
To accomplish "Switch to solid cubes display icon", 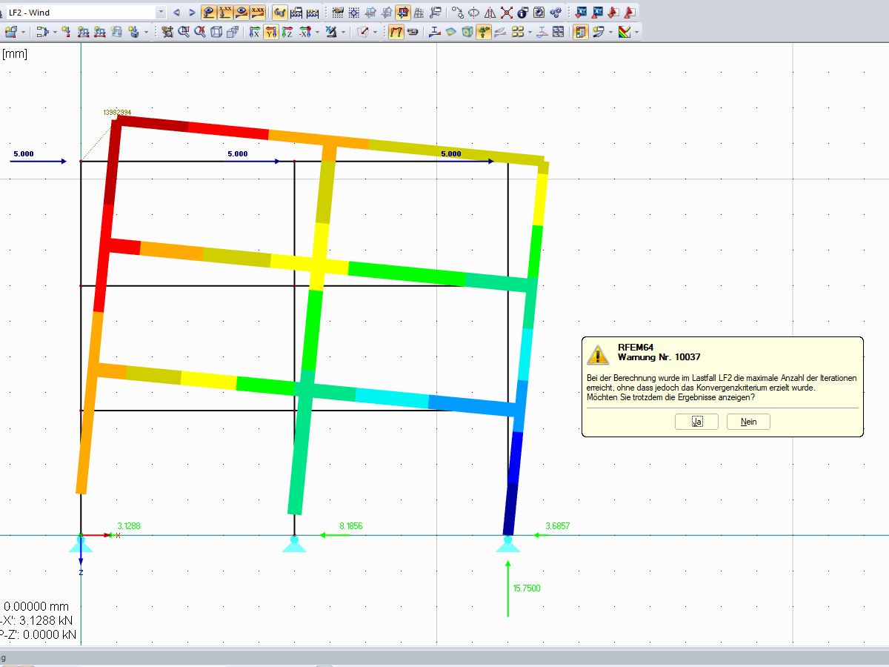I will (233, 32).
